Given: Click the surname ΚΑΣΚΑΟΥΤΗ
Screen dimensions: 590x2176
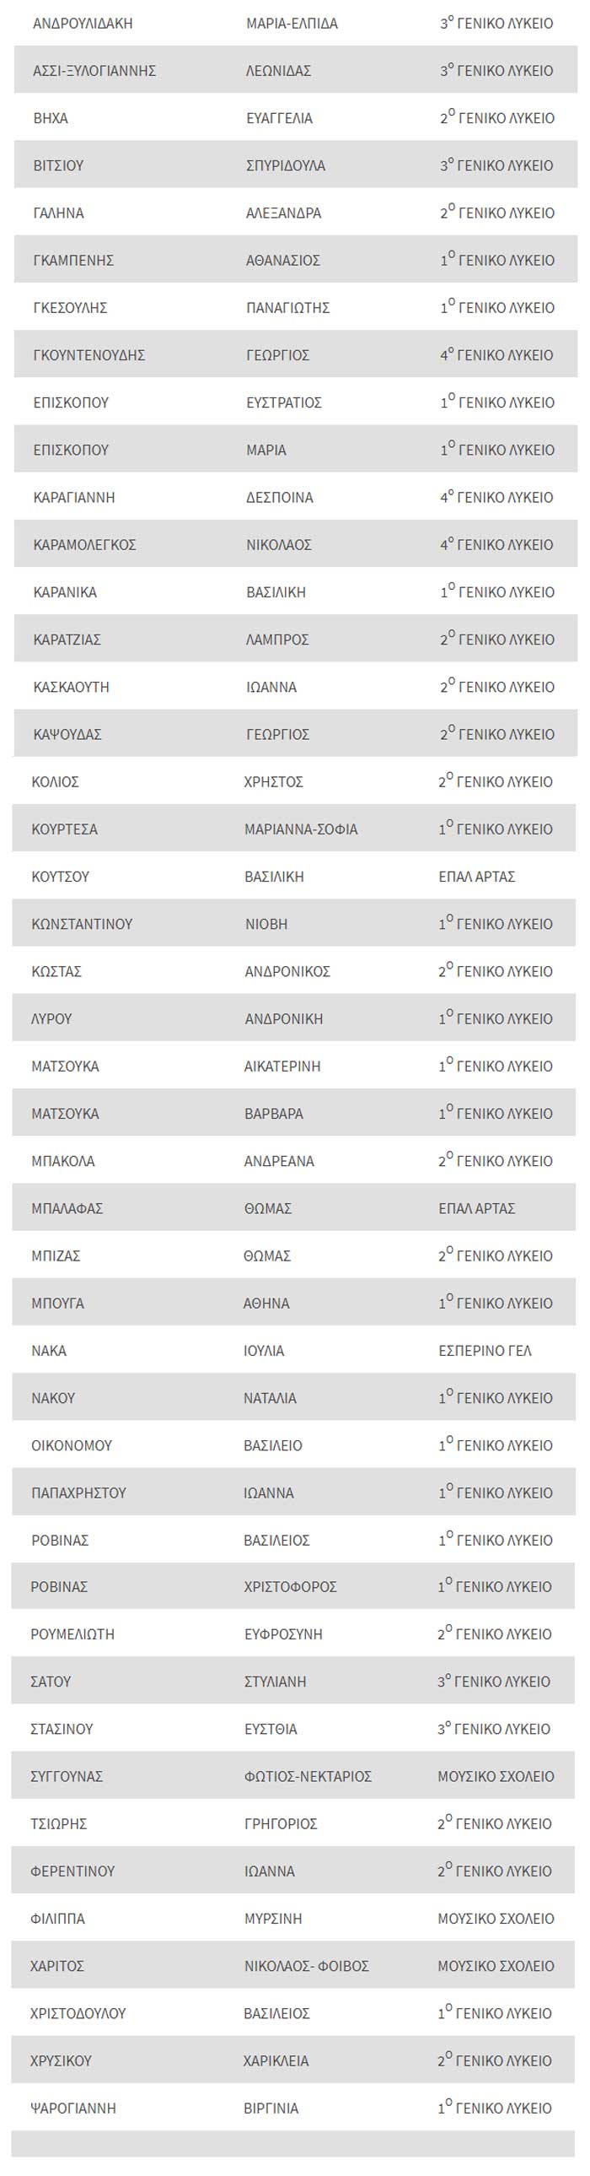Looking at the screenshot, I should [71, 687].
